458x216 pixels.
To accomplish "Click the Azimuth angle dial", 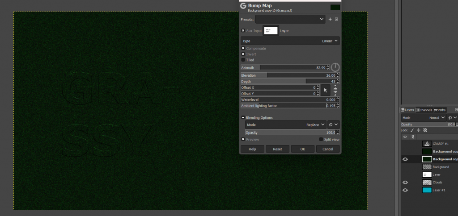I will click(335, 67).
